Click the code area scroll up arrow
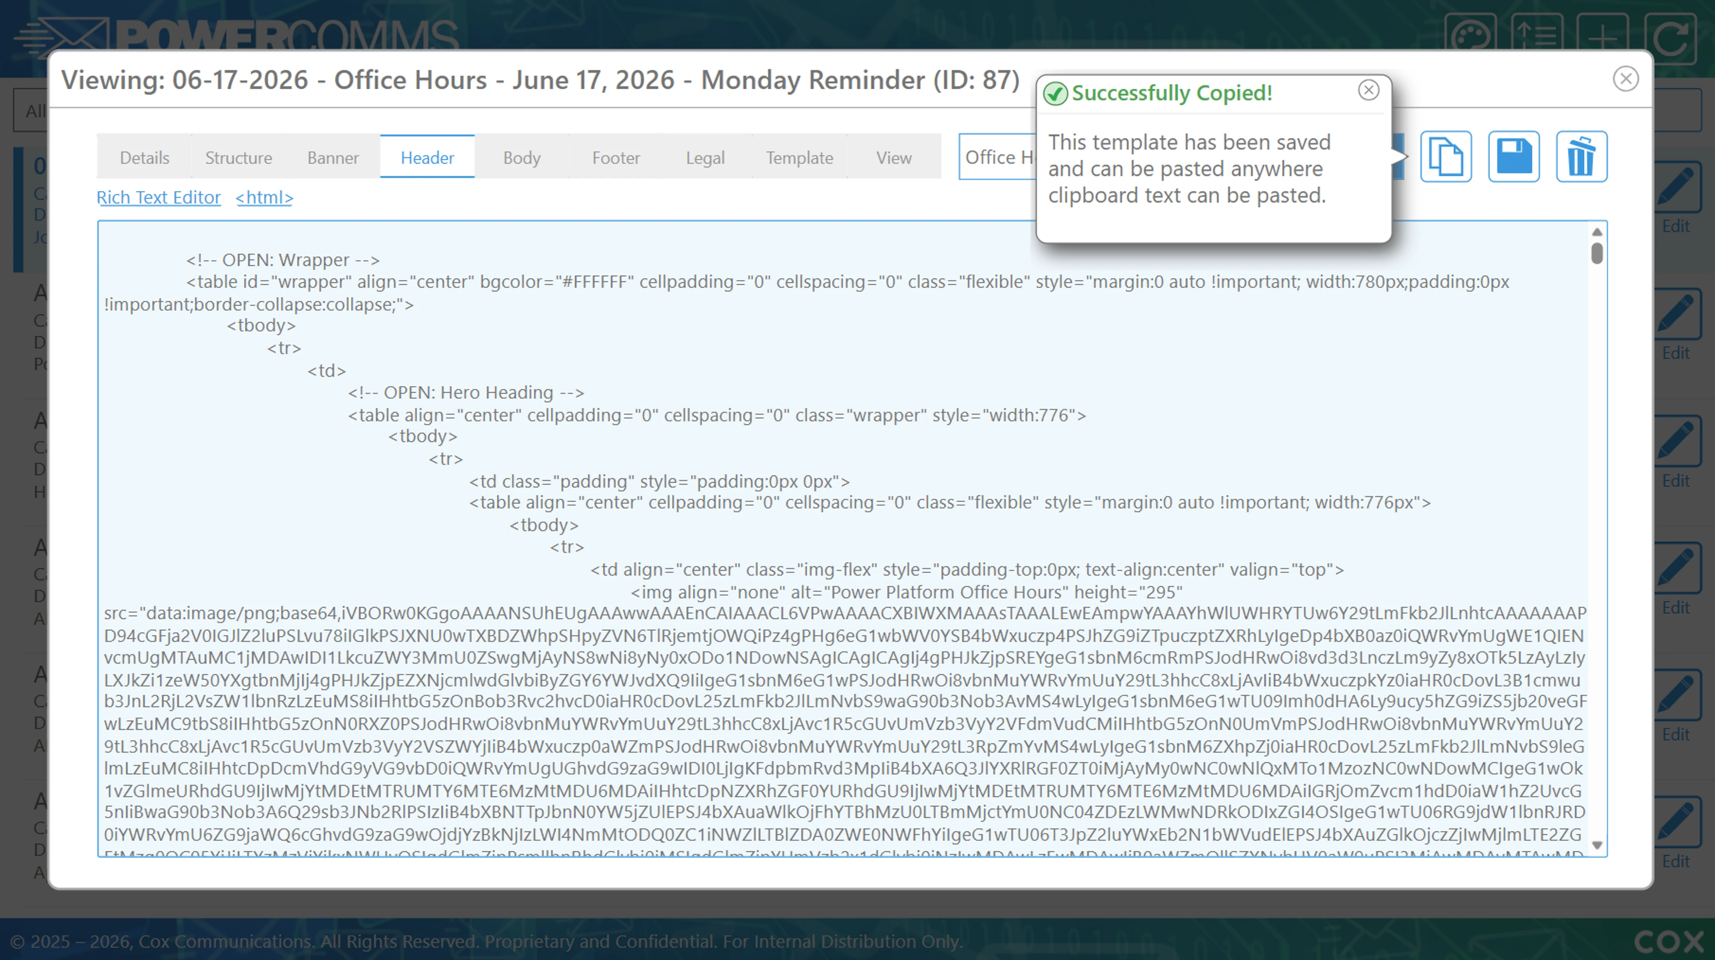This screenshot has height=960, width=1715. pos(1597,232)
